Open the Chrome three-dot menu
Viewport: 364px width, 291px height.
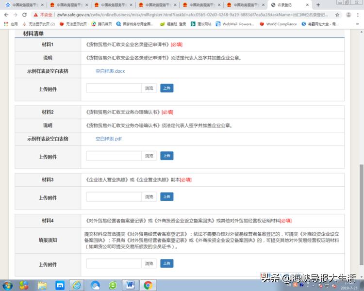click(x=358, y=15)
